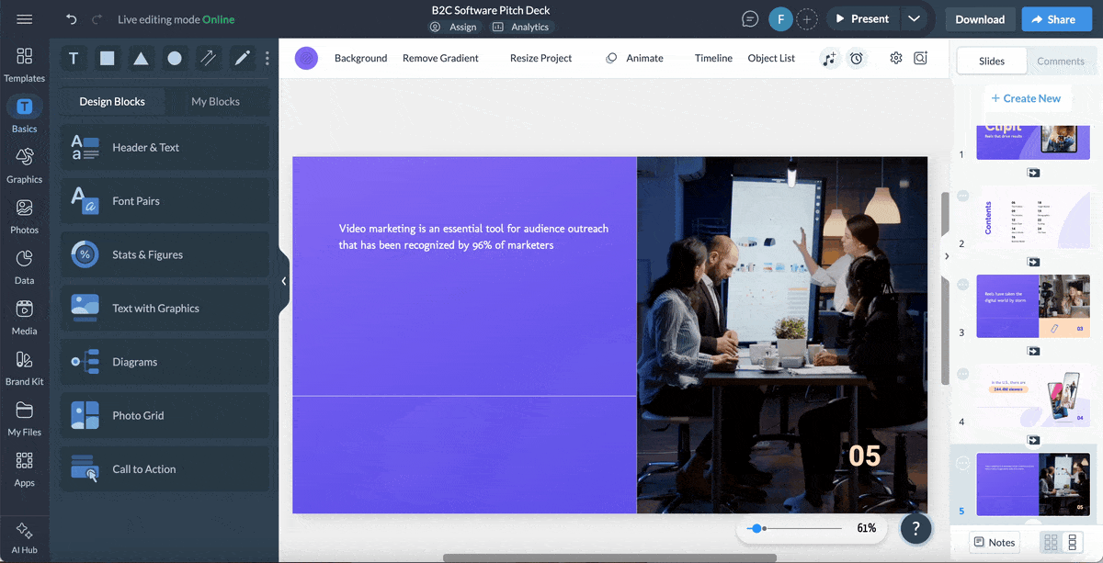This screenshot has height=563, width=1103.
Task: Click the Remove Gradient option
Action: (x=441, y=58)
